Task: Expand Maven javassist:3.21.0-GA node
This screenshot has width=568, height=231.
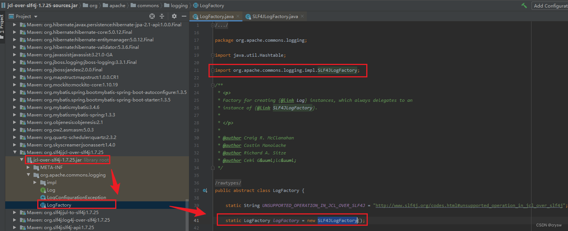Action: (15, 54)
